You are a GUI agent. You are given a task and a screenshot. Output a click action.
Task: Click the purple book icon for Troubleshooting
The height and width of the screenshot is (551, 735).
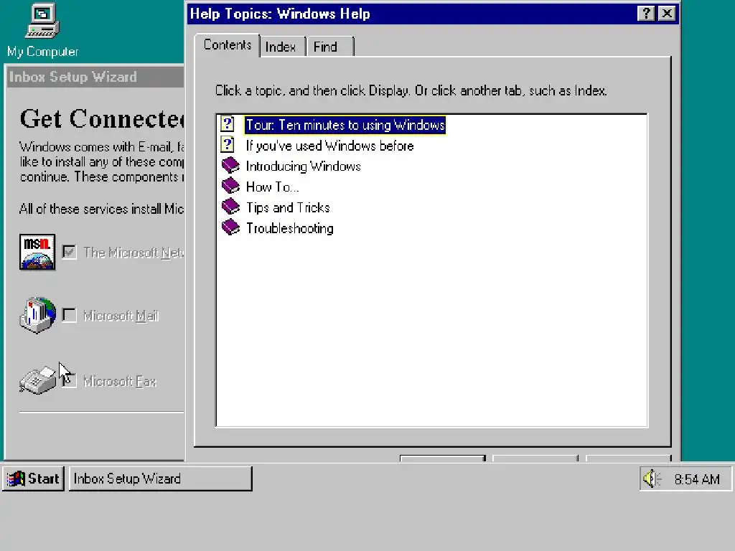230,227
